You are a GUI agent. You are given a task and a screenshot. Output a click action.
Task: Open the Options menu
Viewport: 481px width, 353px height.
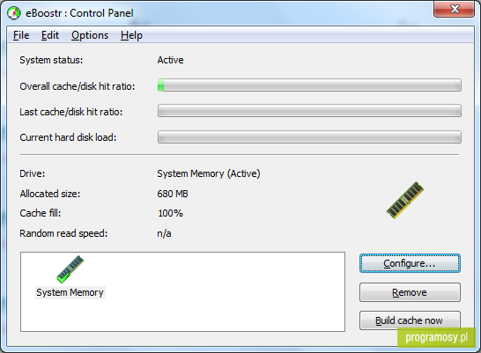click(90, 35)
